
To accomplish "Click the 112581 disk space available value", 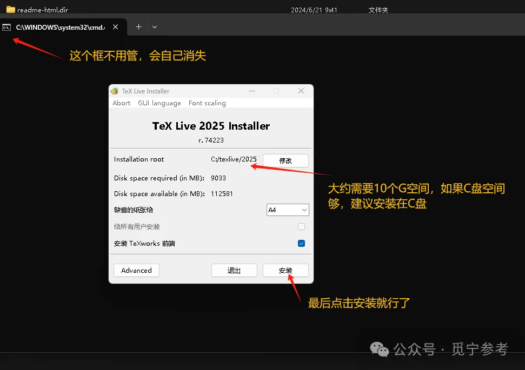I will pos(222,194).
